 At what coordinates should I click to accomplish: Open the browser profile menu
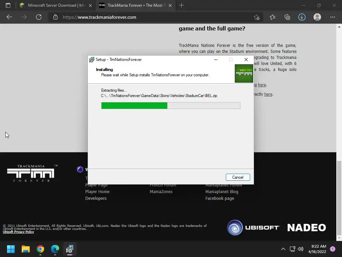317,17
